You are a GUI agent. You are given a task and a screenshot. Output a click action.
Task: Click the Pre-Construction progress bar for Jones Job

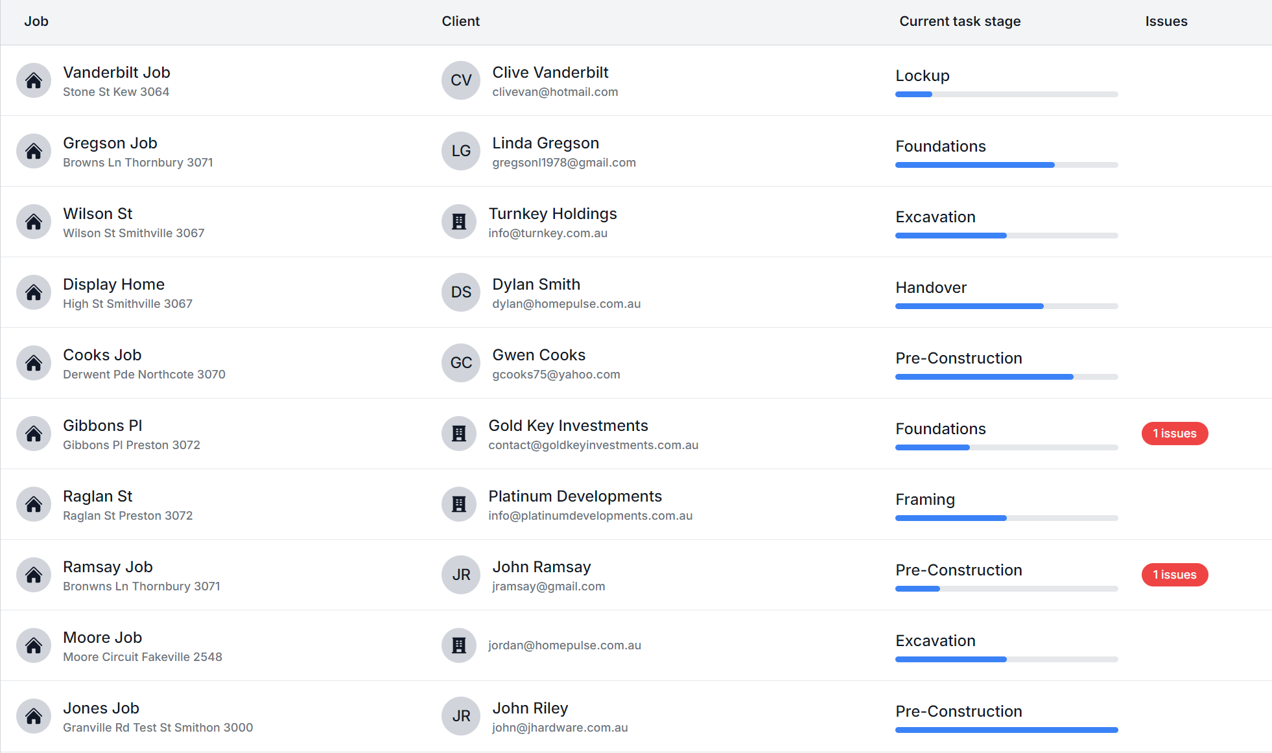1007,730
